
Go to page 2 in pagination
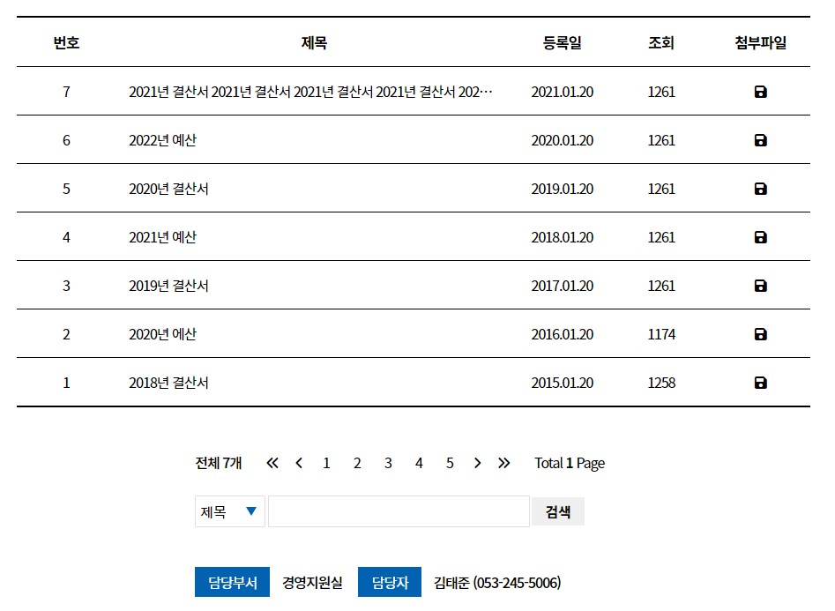[x=357, y=463]
